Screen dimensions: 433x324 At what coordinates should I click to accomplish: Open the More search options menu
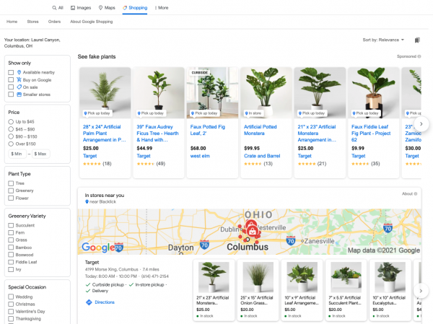point(162,8)
